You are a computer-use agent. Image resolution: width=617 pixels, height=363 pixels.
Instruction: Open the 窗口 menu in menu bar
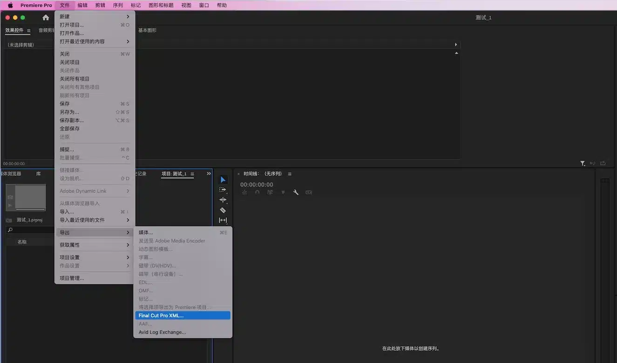tap(204, 5)
